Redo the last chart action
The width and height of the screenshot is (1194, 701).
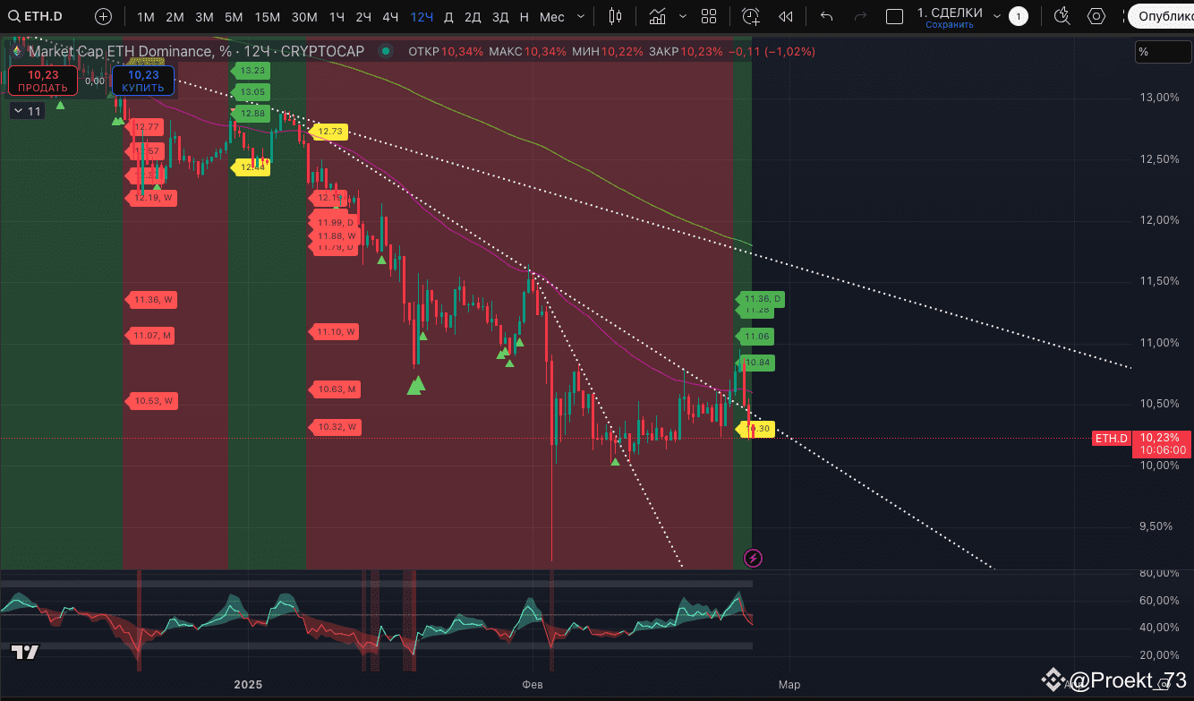[860, 16]
